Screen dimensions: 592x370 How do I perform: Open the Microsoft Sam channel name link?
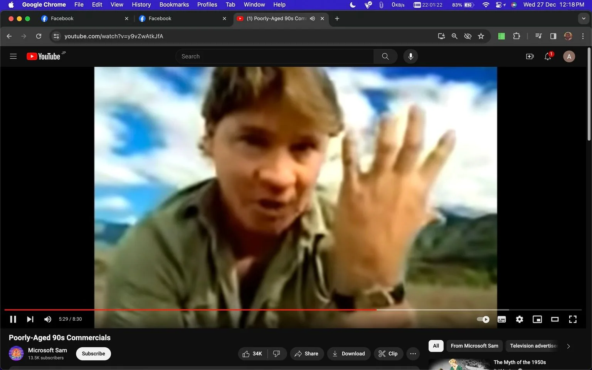tap(47, 350)
